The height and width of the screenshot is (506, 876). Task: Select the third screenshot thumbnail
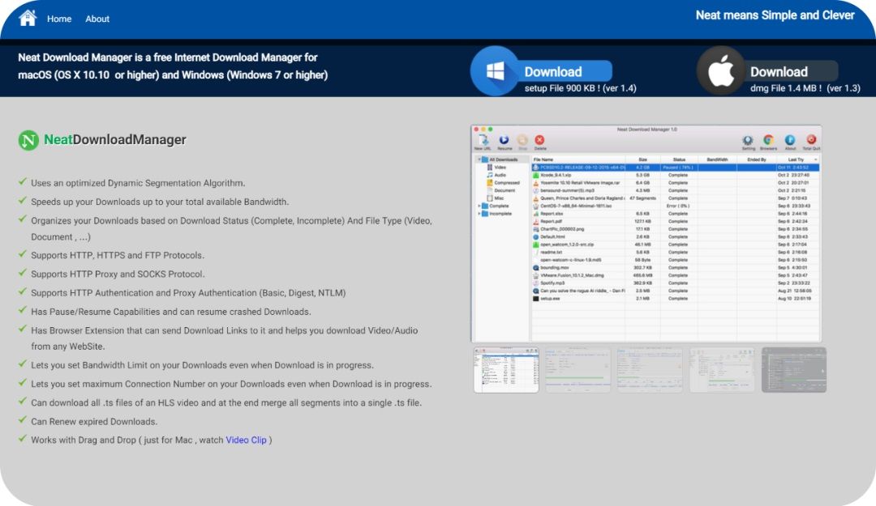[x=650, y=370]
